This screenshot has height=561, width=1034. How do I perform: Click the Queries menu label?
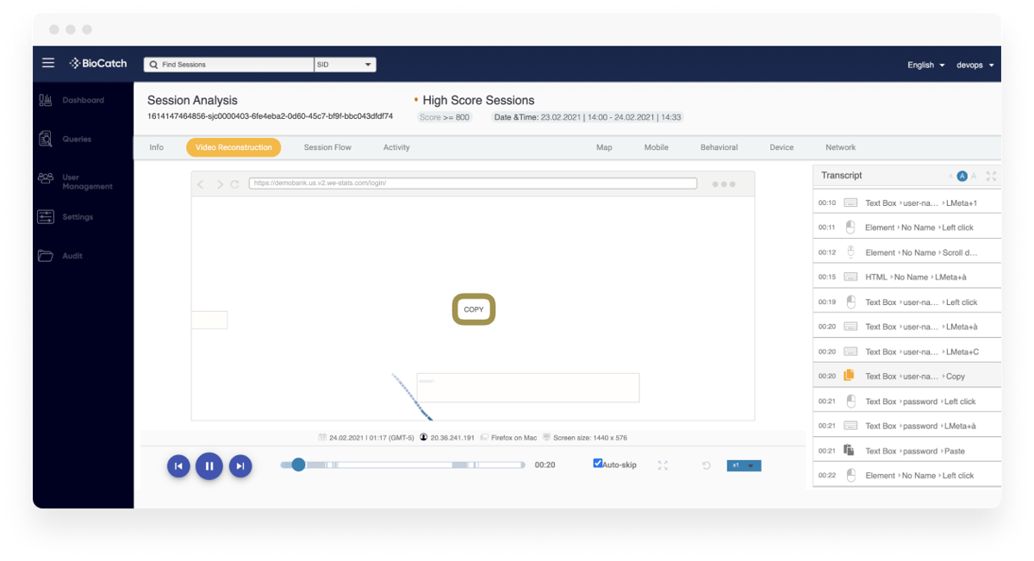77,139
